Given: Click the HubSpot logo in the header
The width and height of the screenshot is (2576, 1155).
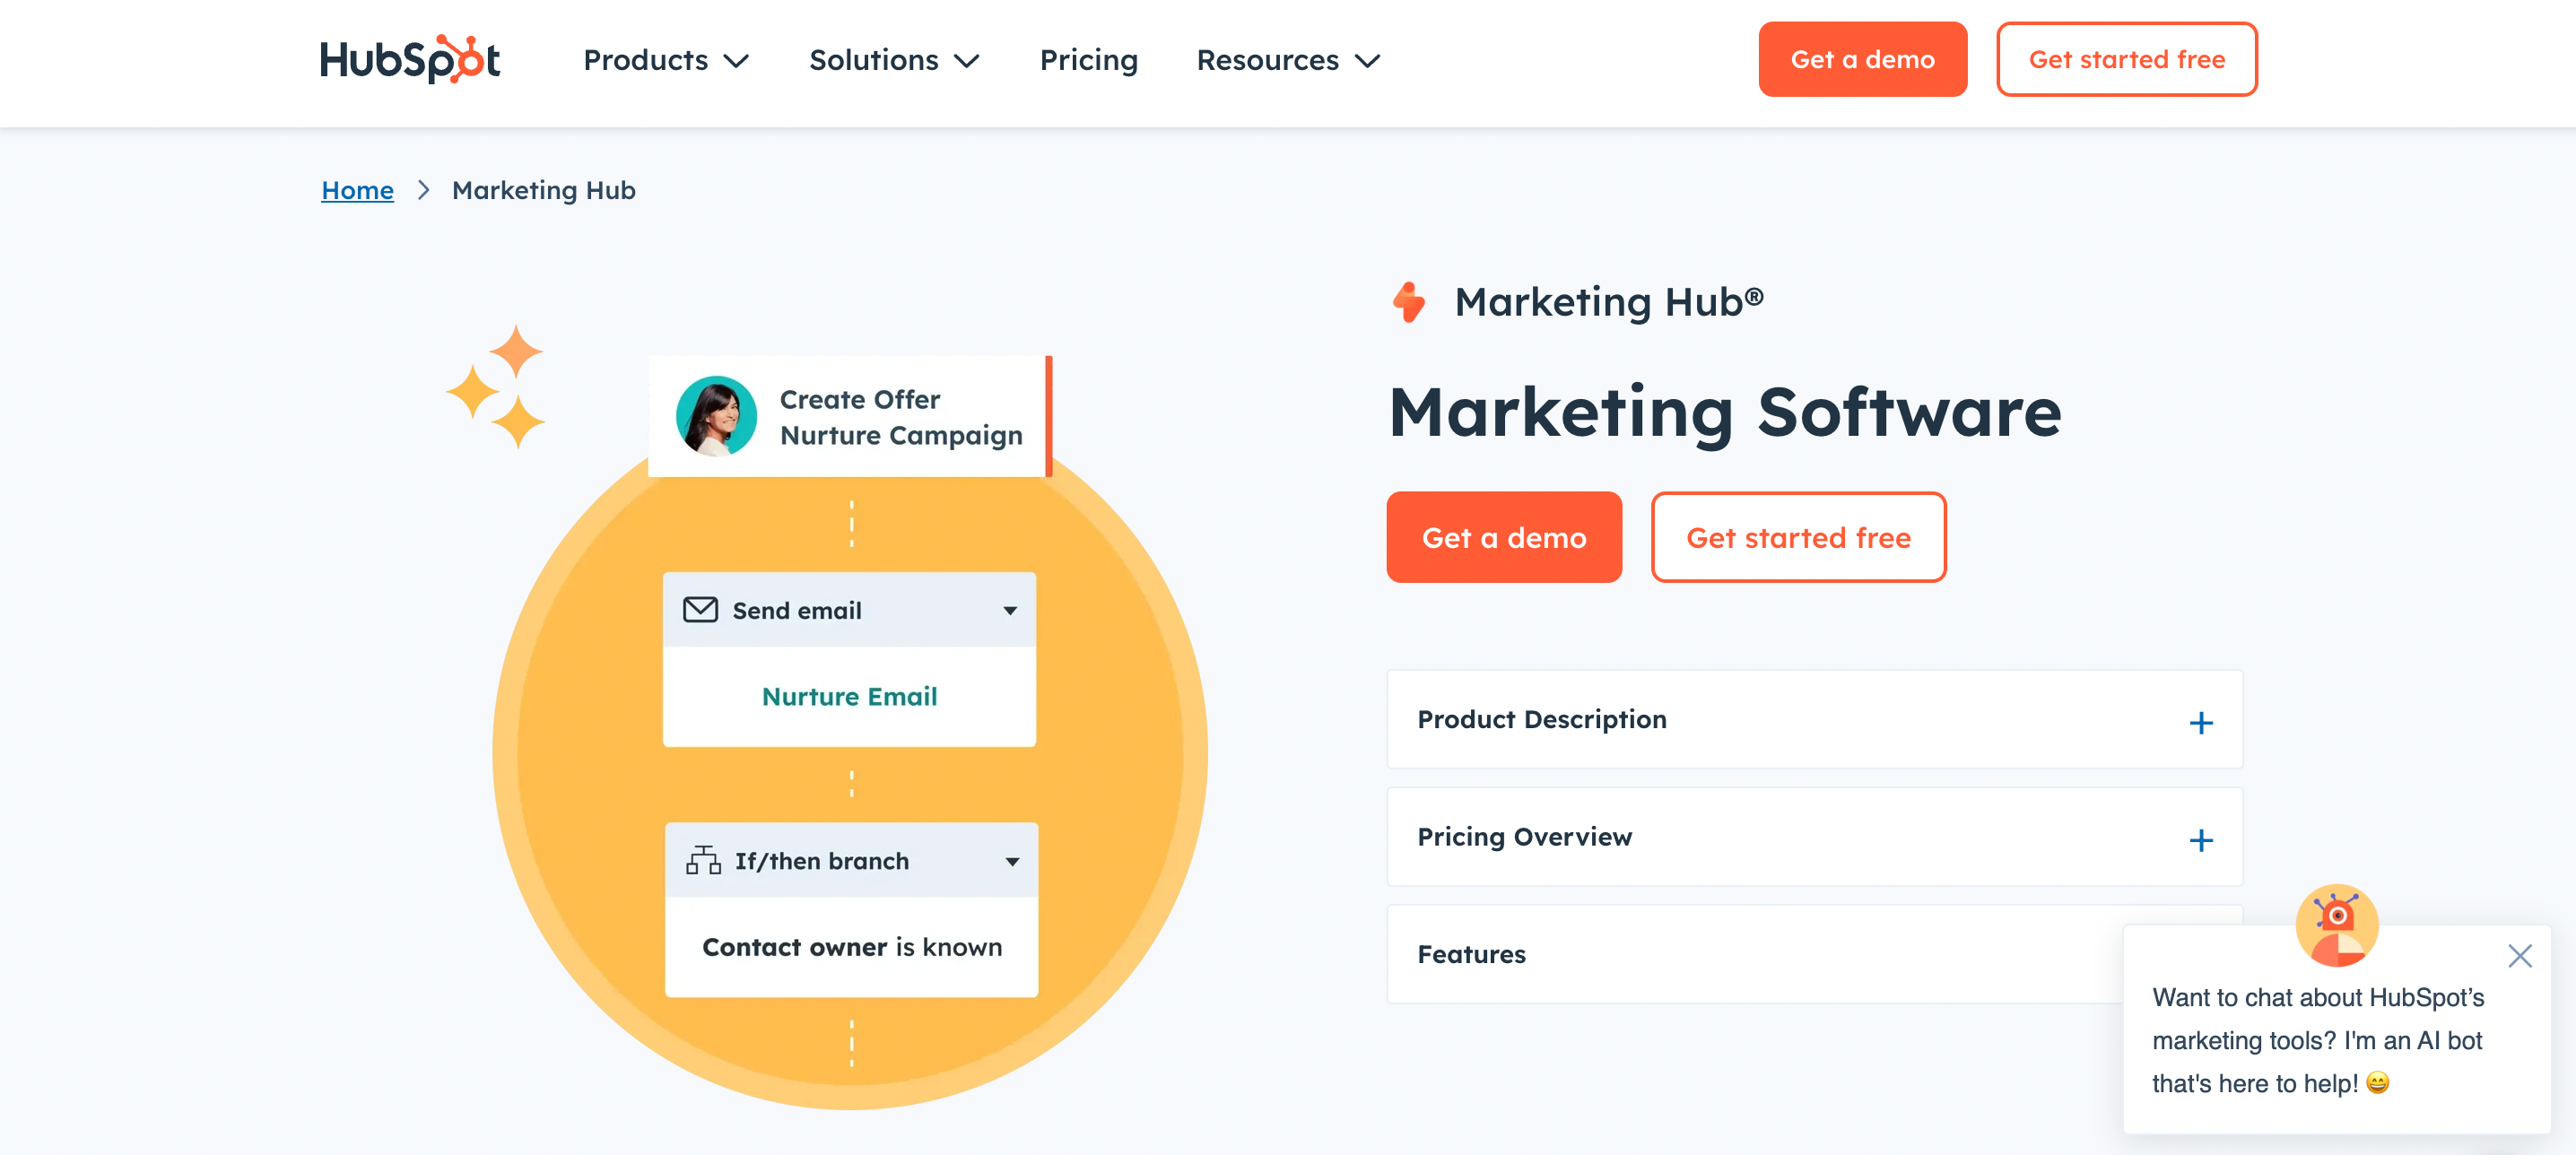Looking at the screenshot, I should click(410, 60).
